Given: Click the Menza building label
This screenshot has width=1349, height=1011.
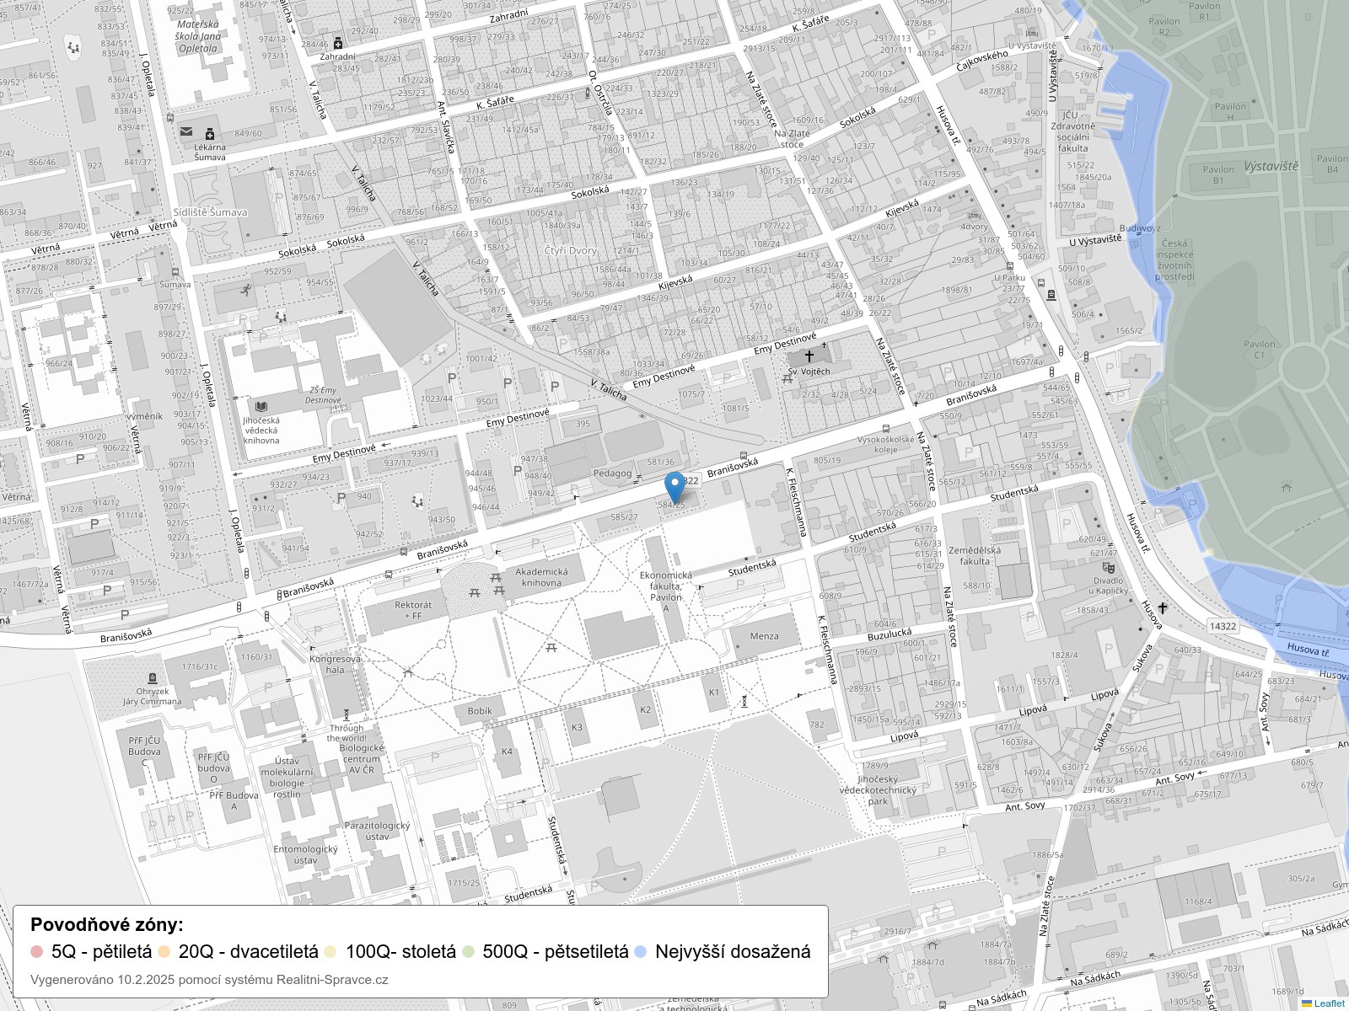Looking at the screenshot, I should 765,636.
